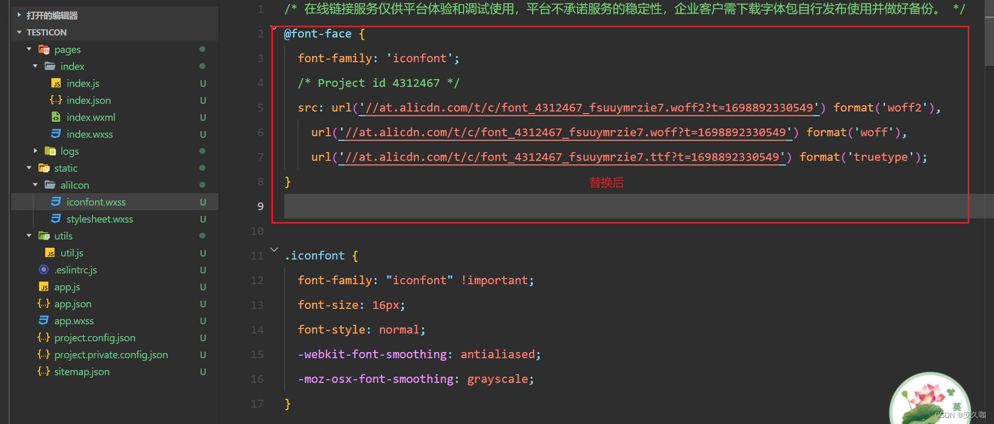The width and height of the screenshot is (994, 424).
Task: Open stylesheet.wxss file
Action: [100, 219]
